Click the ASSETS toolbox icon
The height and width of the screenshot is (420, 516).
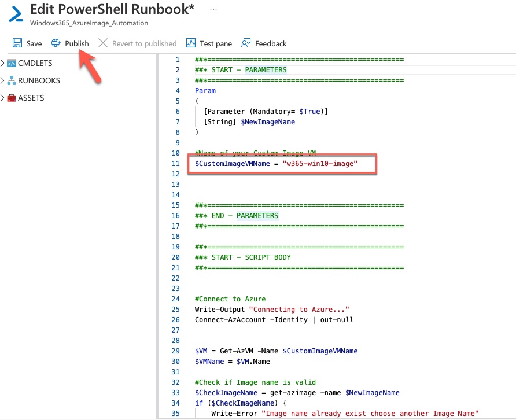pos(12,98)
